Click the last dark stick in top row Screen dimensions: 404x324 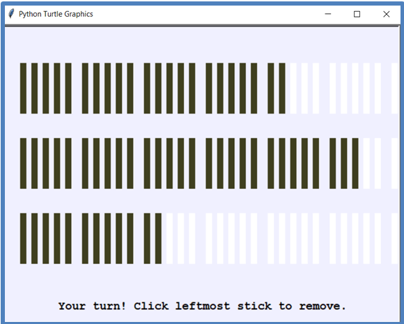coord(282,88)
